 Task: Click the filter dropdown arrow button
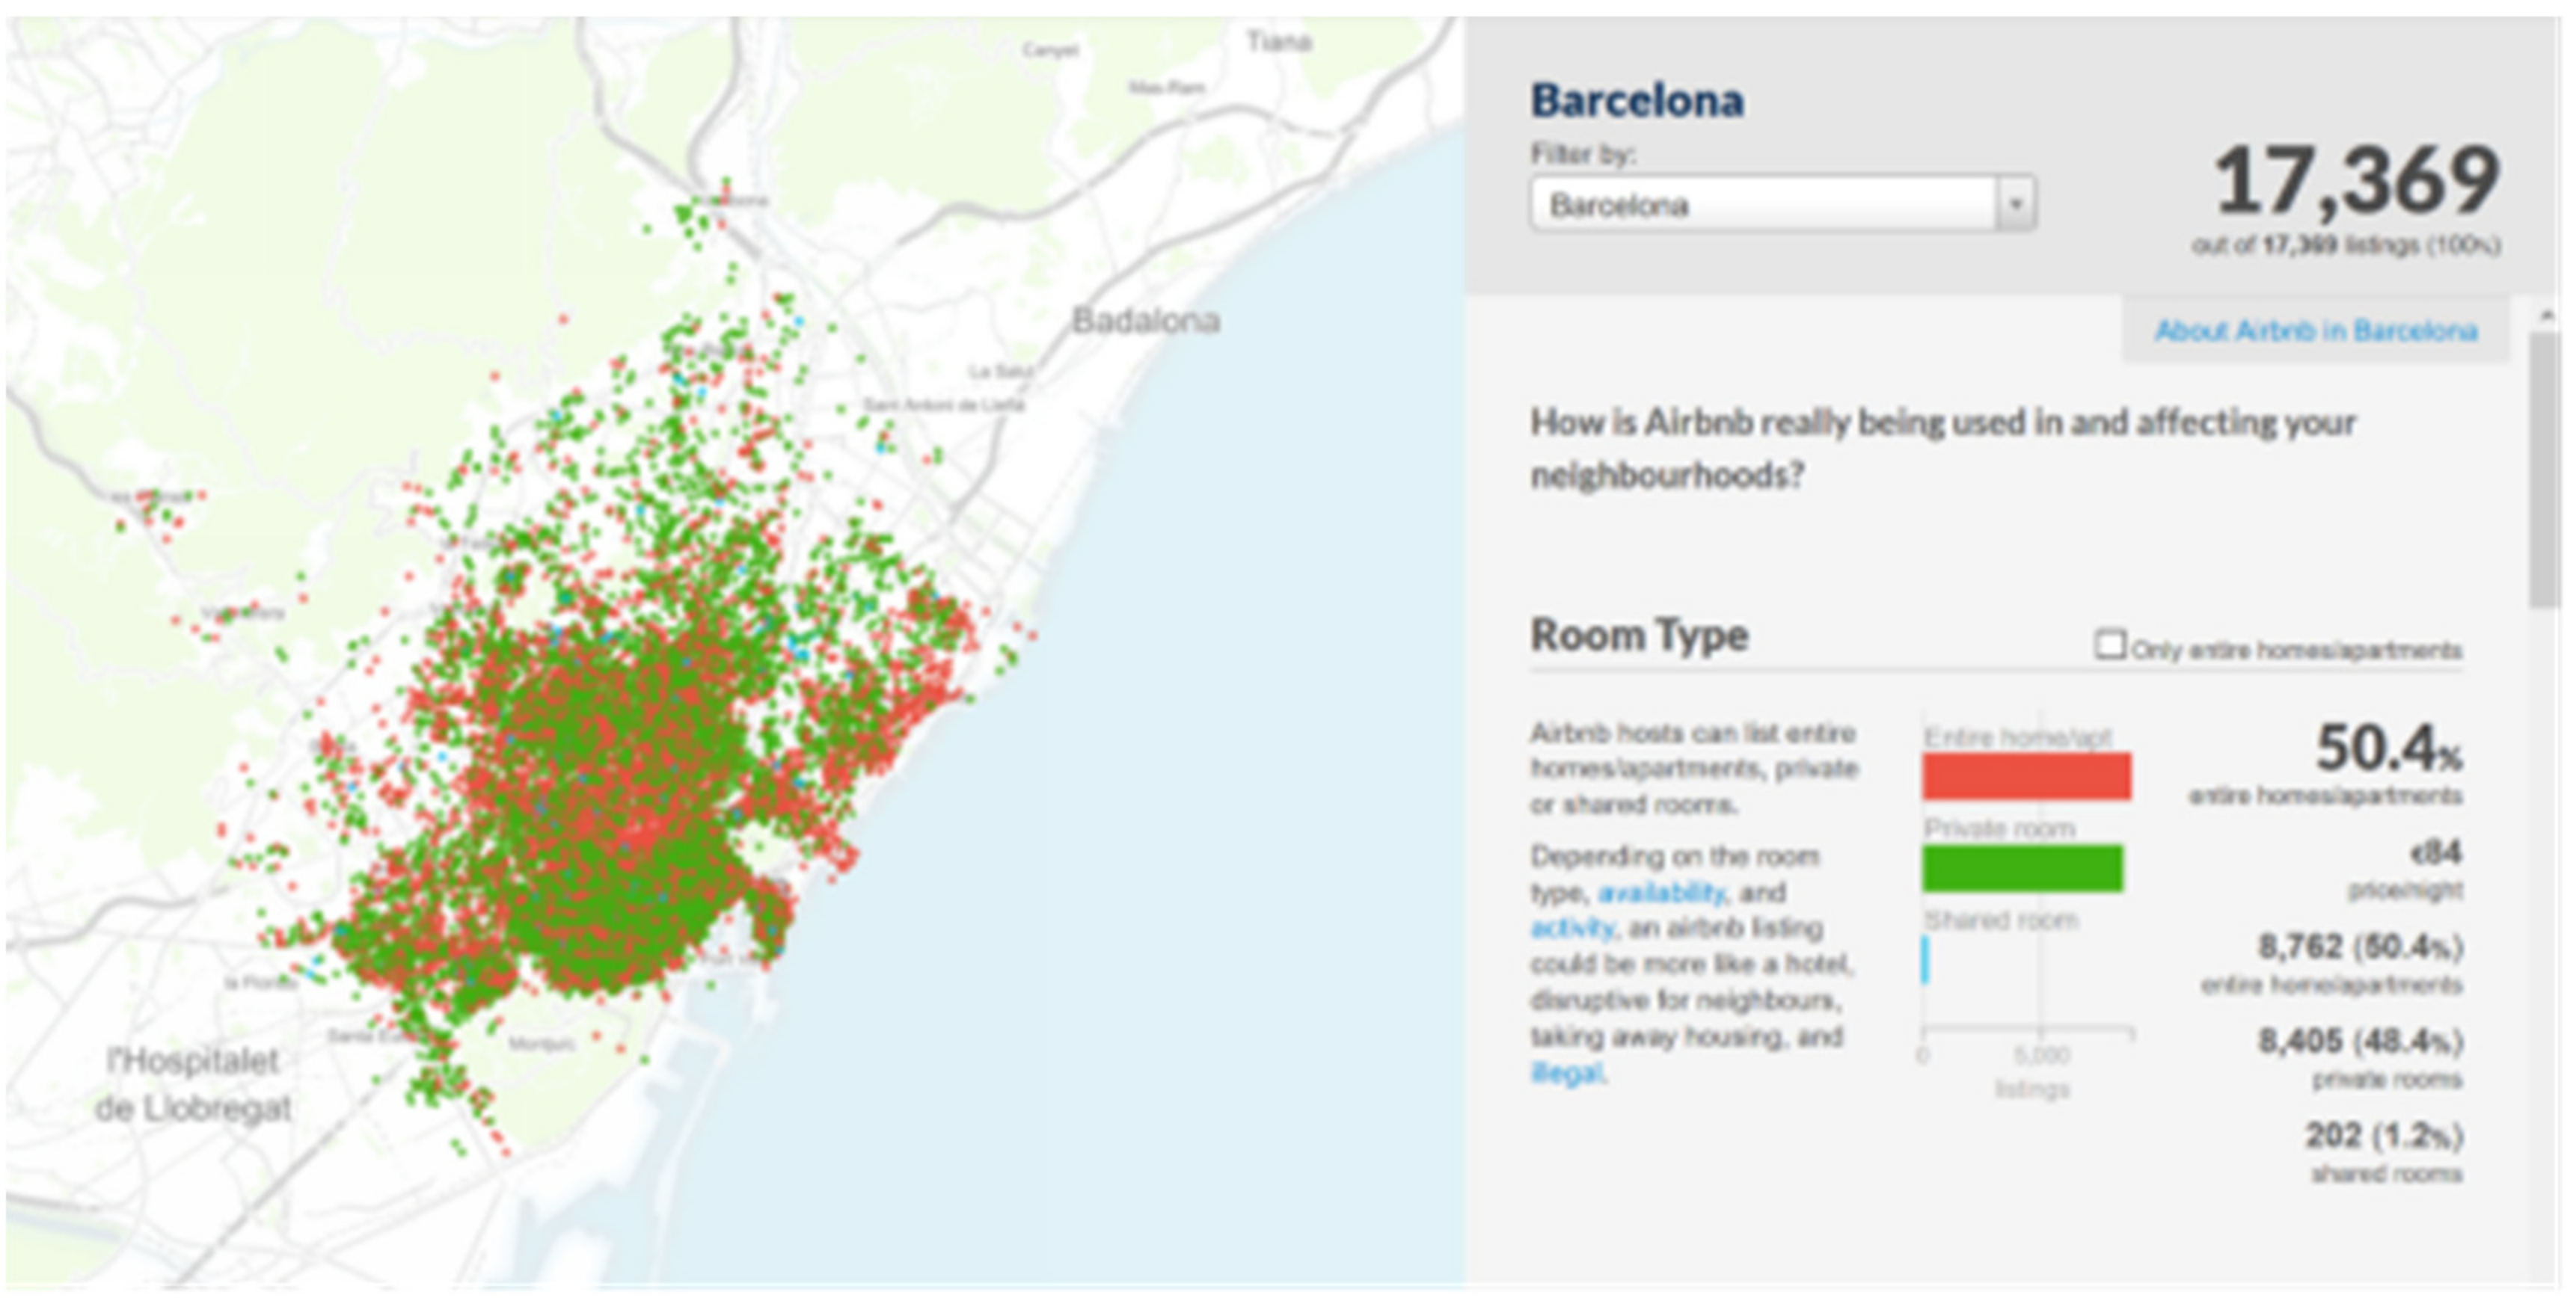[x=2015, y=205]
